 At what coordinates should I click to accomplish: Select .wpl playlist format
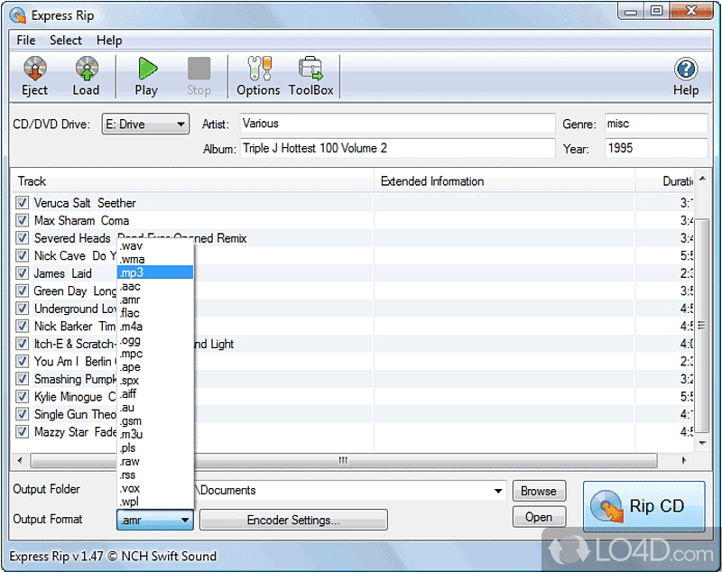[155, 501]
